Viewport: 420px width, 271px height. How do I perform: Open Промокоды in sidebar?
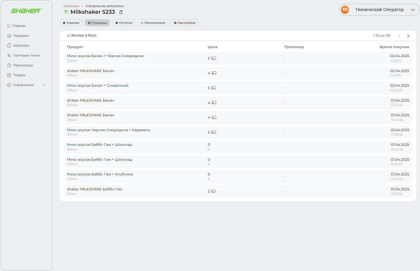pos(23,65)
